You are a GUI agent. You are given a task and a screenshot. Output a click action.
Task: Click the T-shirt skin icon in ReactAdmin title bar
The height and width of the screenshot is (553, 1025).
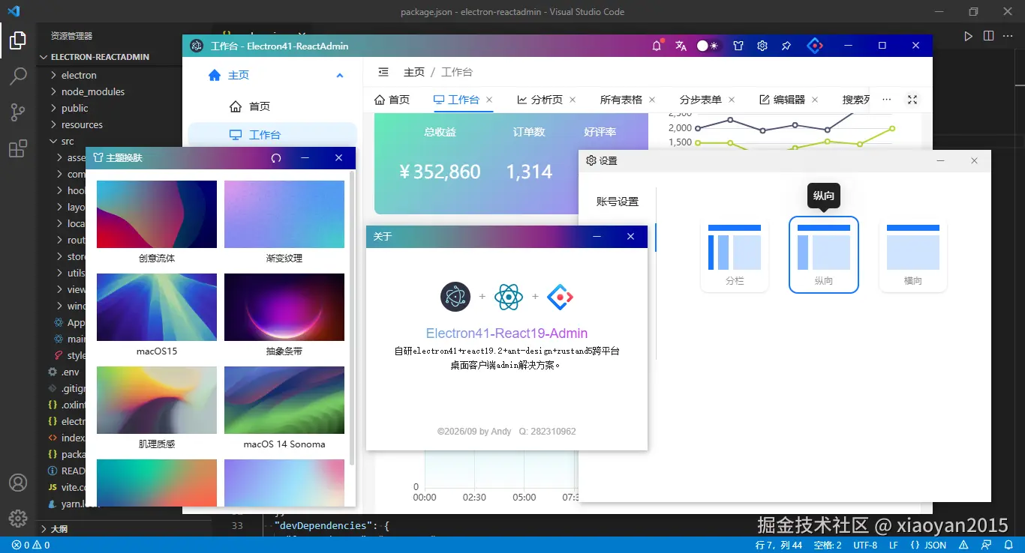click(x=738, y=46)
